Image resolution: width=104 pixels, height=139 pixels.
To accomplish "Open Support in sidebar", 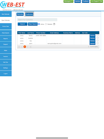I will [6, 44].
